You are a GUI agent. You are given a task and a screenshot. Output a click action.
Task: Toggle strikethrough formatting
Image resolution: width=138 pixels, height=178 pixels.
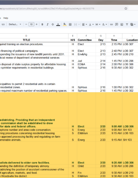(x=53, y=24)
